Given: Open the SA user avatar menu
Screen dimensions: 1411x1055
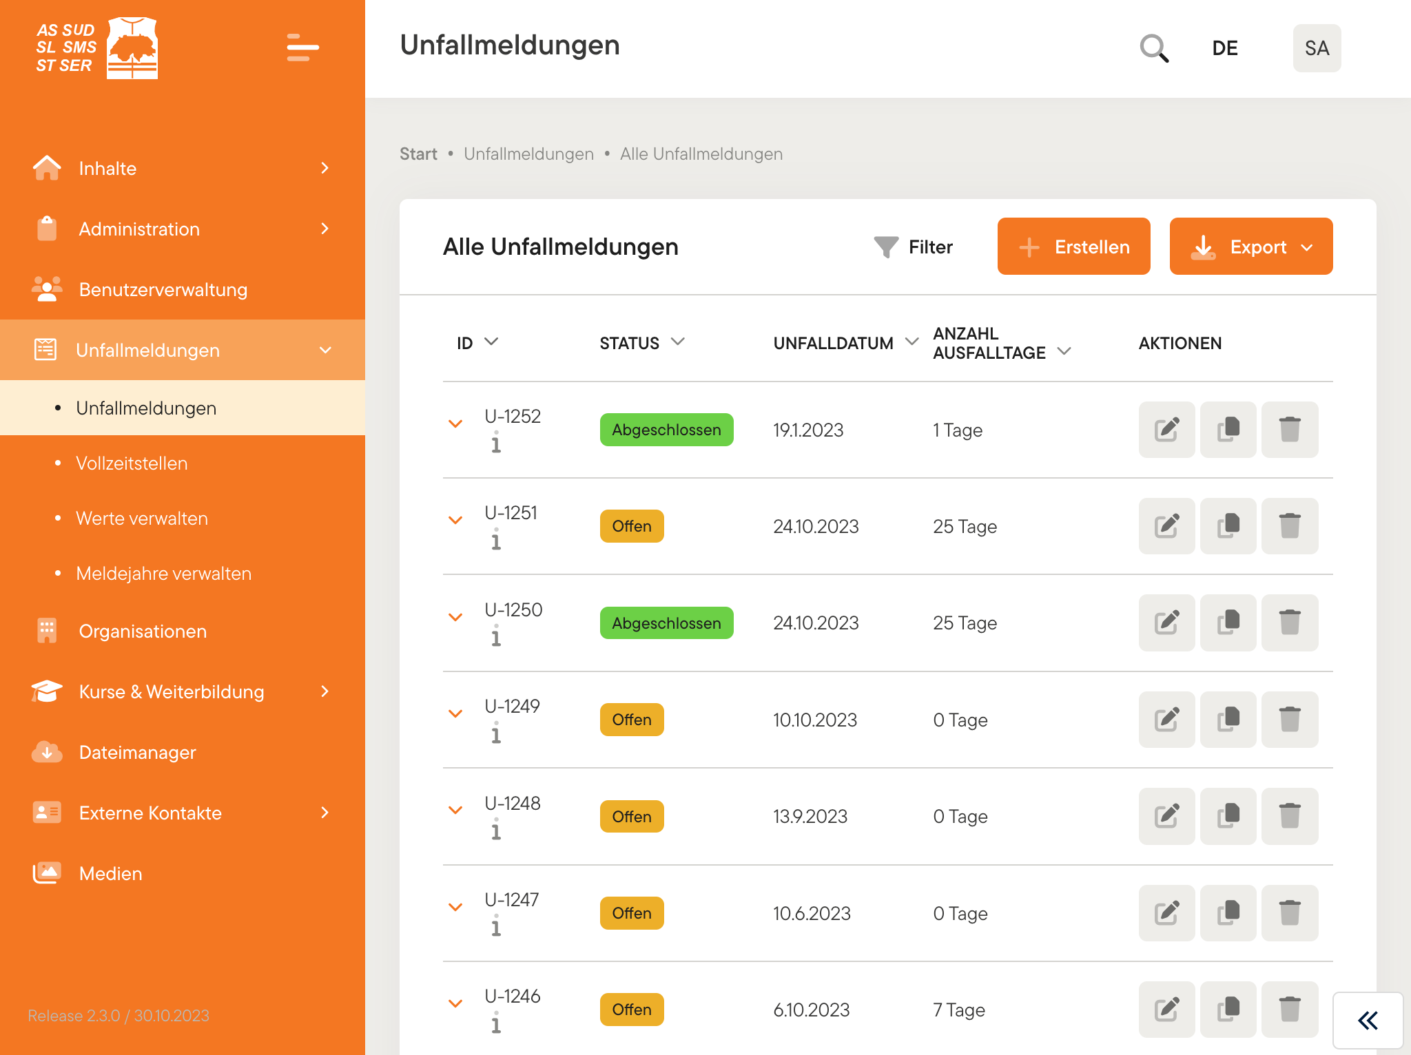Looking at the screenshot, I should 1316,48.
